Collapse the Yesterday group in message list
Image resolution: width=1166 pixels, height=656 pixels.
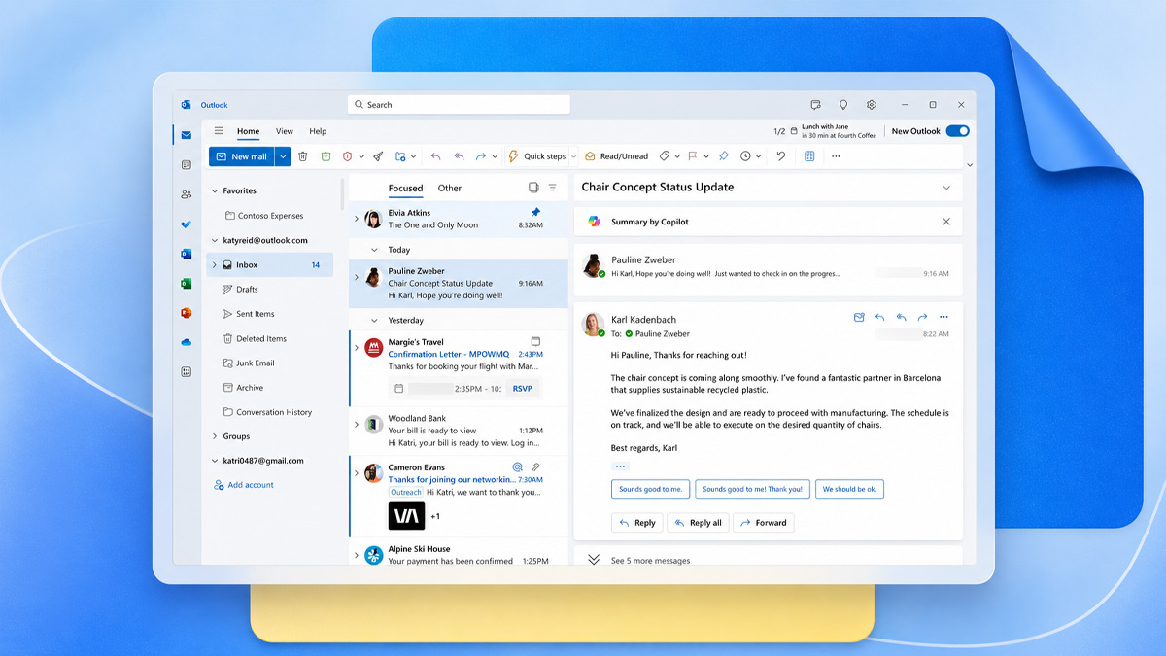[374, 320]
